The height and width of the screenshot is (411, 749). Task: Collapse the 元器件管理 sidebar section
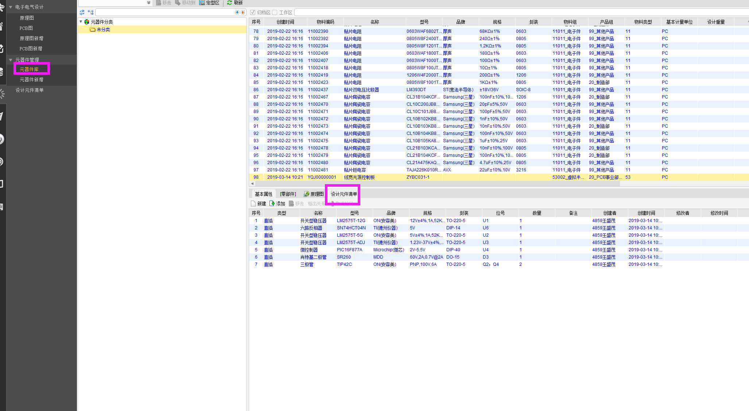11,60
